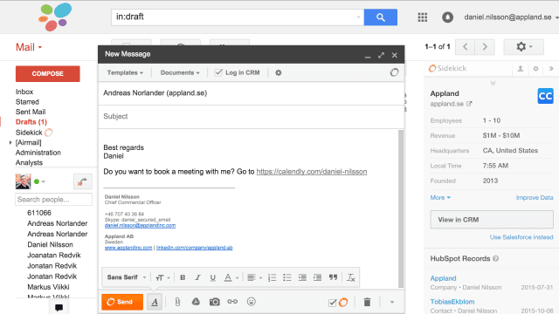559x314 pixels.
Task: Go to the Sent Mail folder
Action: click(31, 112)
